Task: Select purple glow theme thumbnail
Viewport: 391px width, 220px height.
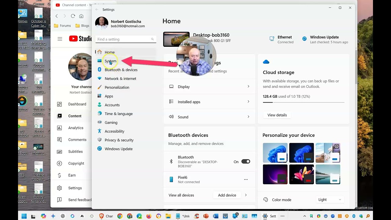Action: pyautogui.click(x=275, y=174)
